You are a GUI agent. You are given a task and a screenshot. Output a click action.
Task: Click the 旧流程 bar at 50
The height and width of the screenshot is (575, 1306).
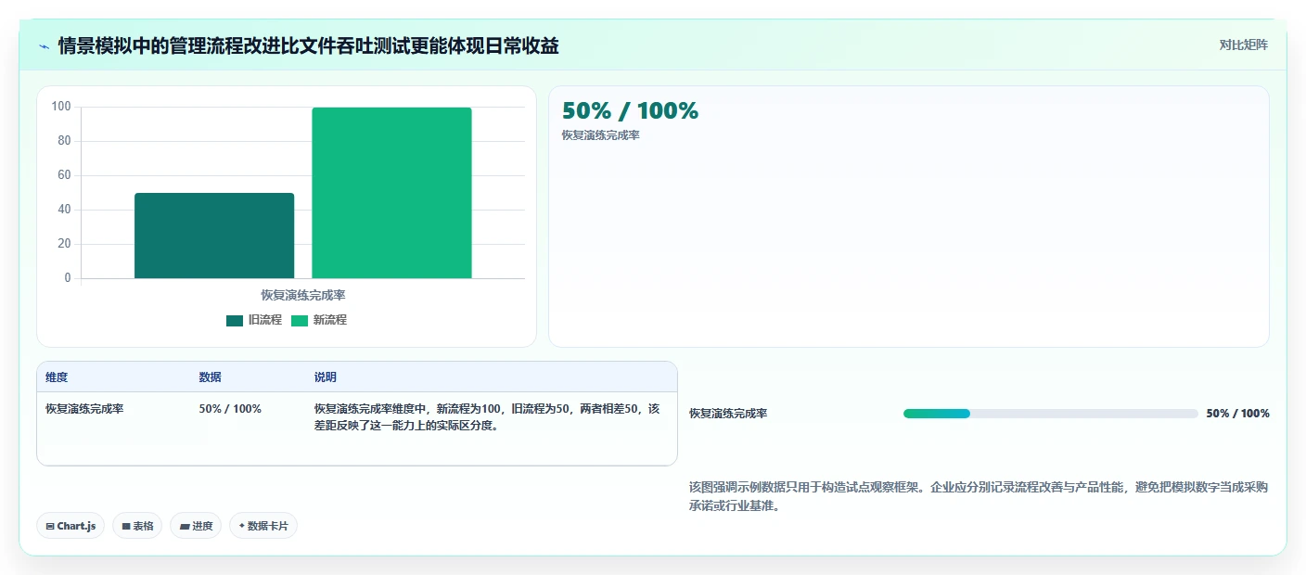tap(214, 236)
